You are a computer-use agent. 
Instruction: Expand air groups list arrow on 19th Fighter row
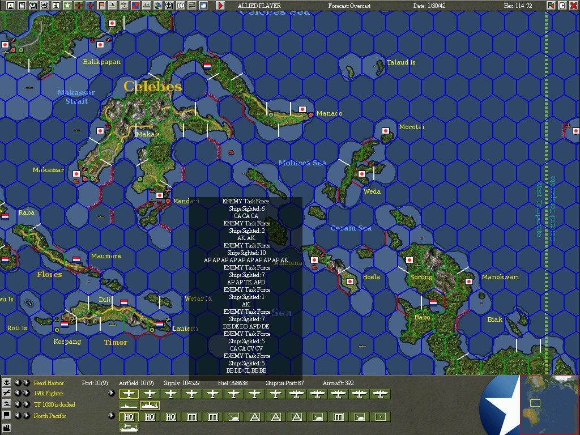[111, 393]
